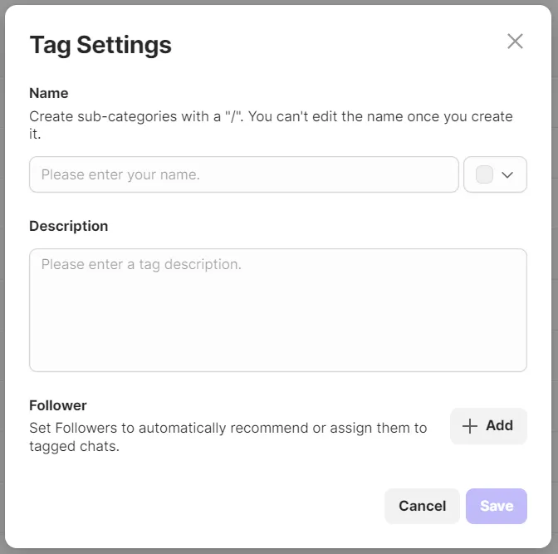Image resolution: width=558 pixels, height=554 pixels.
Task: Click the Description section label
Action: [69, 226]
